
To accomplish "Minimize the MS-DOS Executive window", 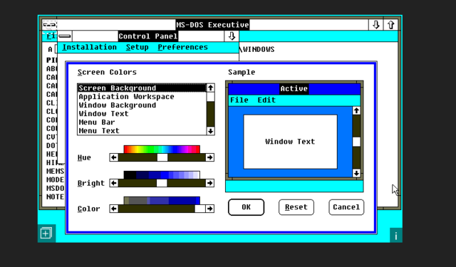I will click(375, 25).
